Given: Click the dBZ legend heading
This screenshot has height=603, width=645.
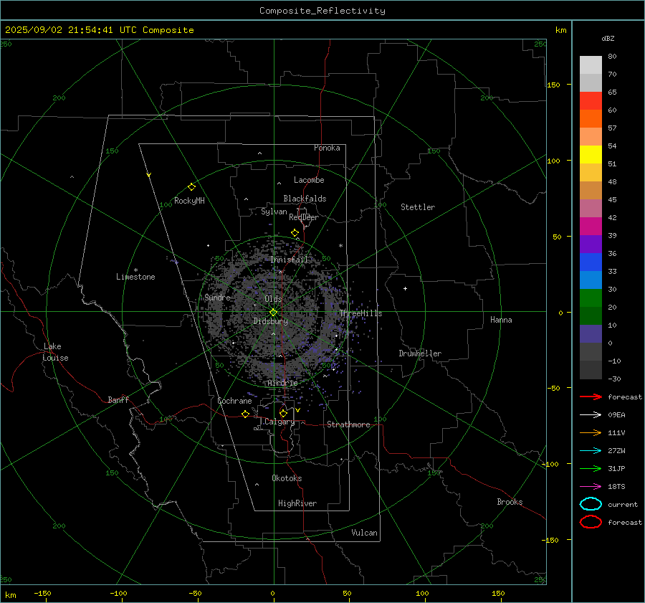Looking at the screenshot, I should coord(608,39).
